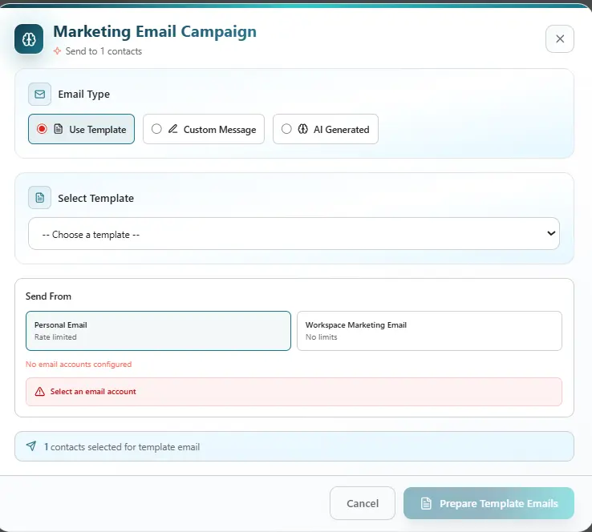Click the brain logo icon in header
The image size is (592, 532).
(x=29, y=38)
